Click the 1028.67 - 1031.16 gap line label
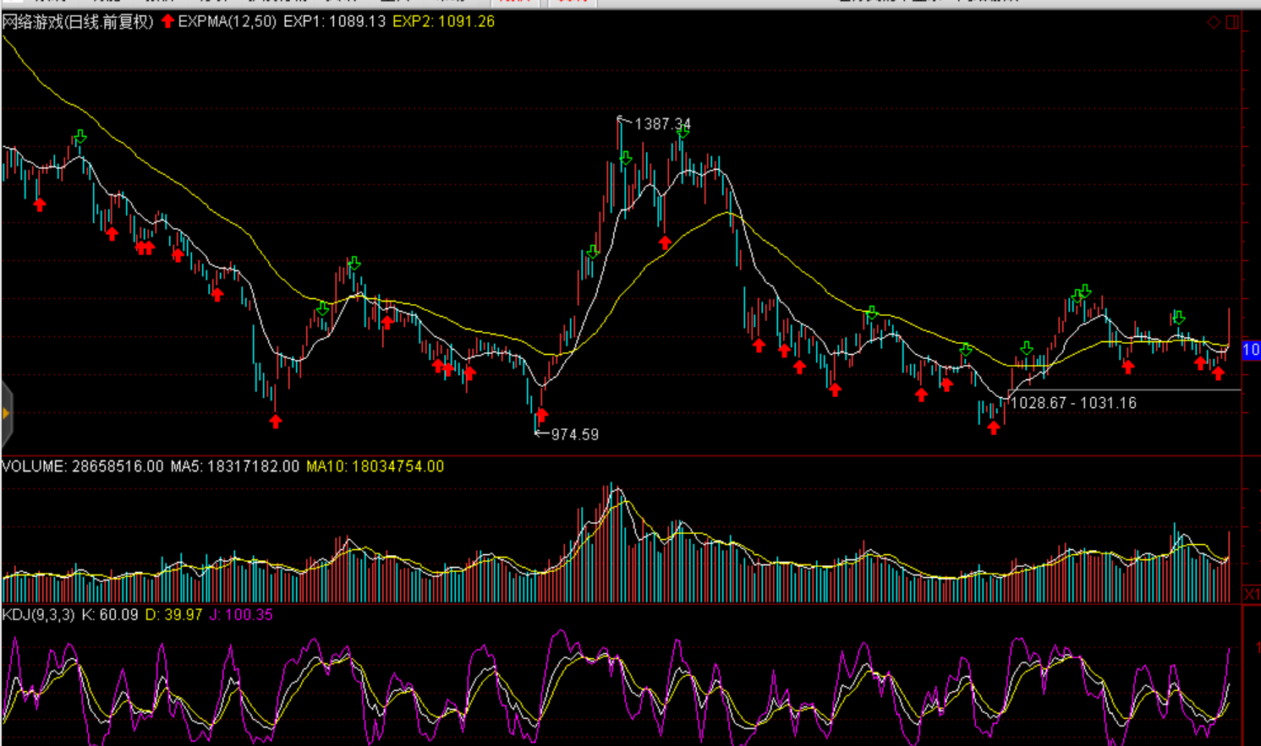Viewport: 1261px width, 746px height. pos(1073,403)
